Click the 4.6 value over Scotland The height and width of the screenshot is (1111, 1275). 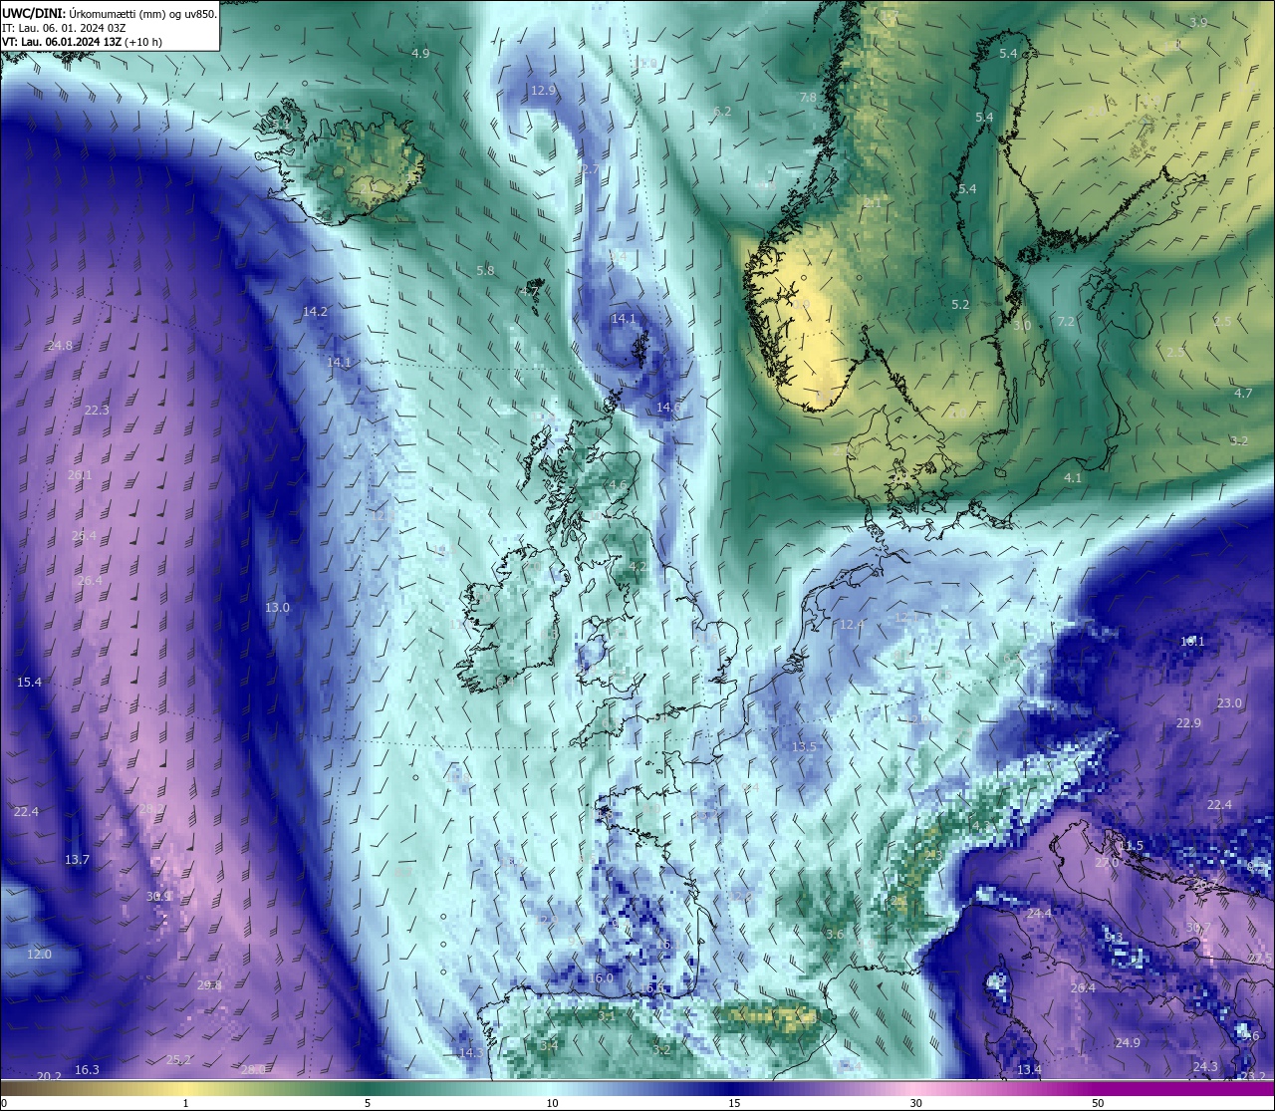coord(618,486)
